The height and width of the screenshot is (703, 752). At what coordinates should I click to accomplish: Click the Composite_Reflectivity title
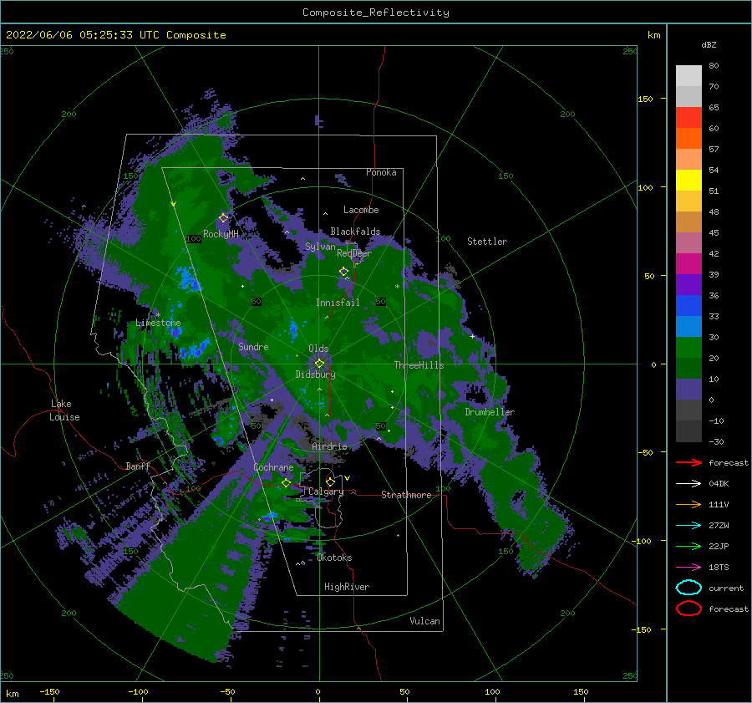376,13
